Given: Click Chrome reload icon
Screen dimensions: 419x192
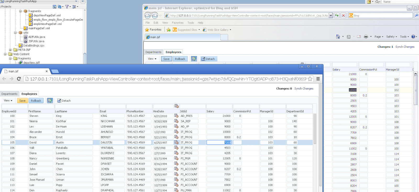Looking at the screenshot, I should coord(19,79).
